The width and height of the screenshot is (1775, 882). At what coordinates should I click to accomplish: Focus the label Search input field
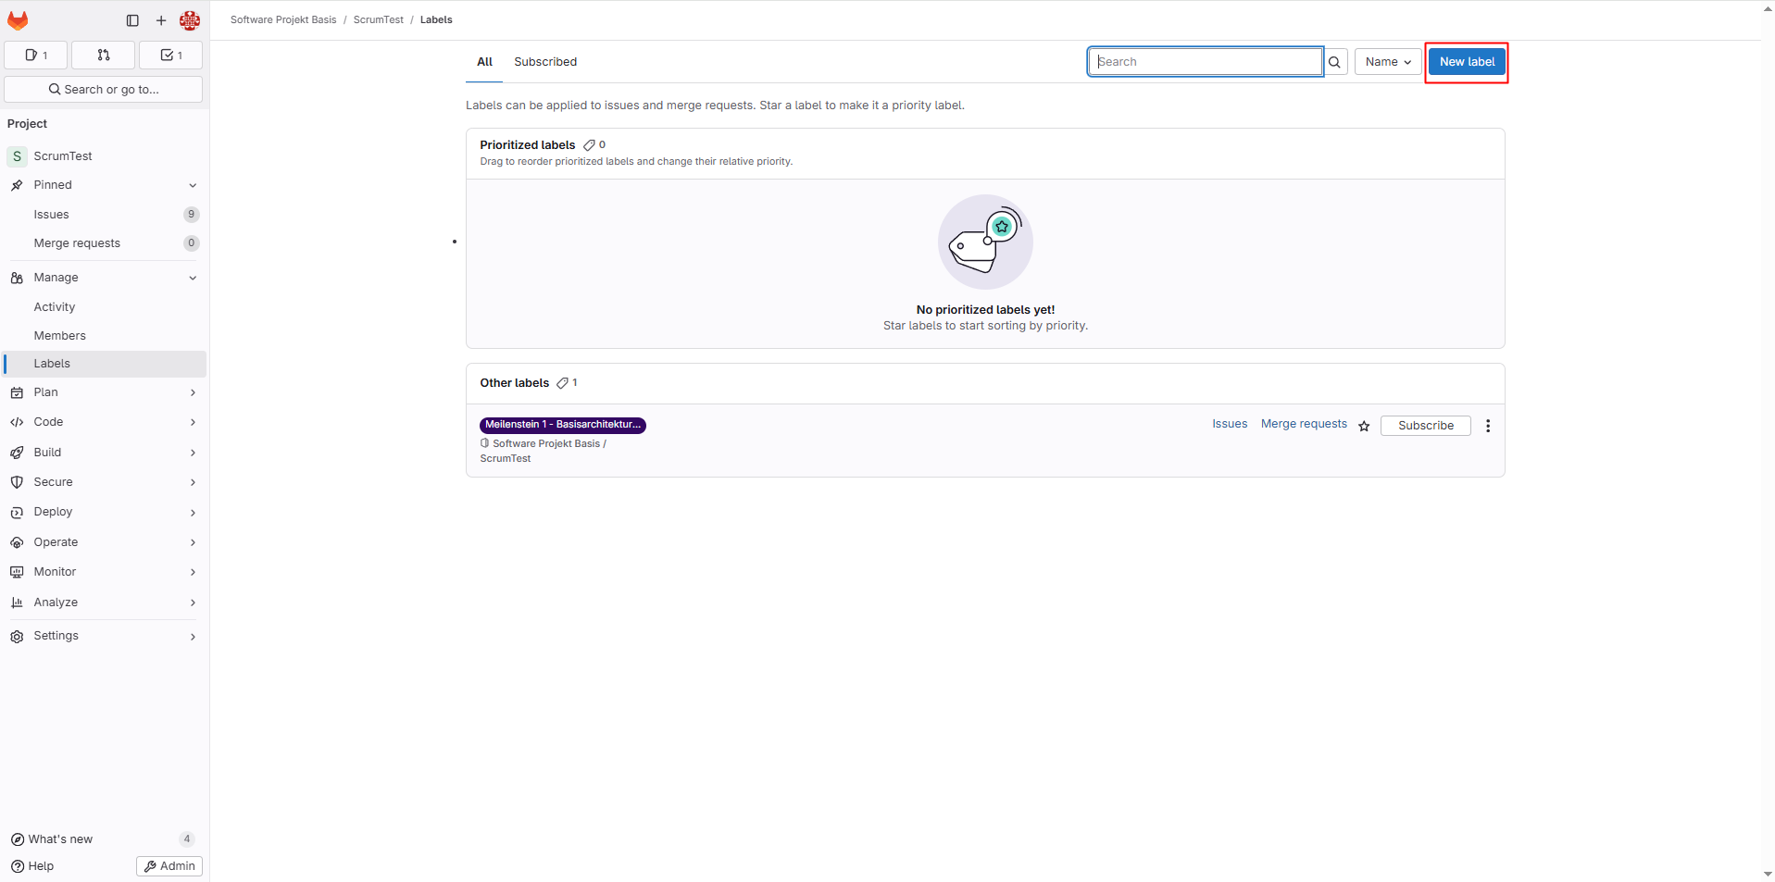pyautogui.click(x=1205, y=62)
